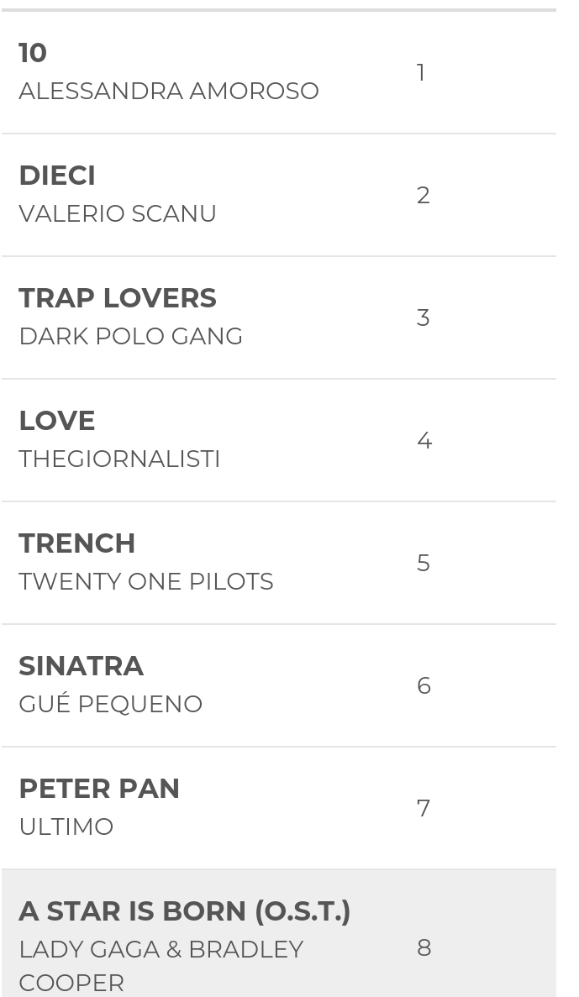Click chart position number 3
Screen dimensions: 579x997
(424, 318)
